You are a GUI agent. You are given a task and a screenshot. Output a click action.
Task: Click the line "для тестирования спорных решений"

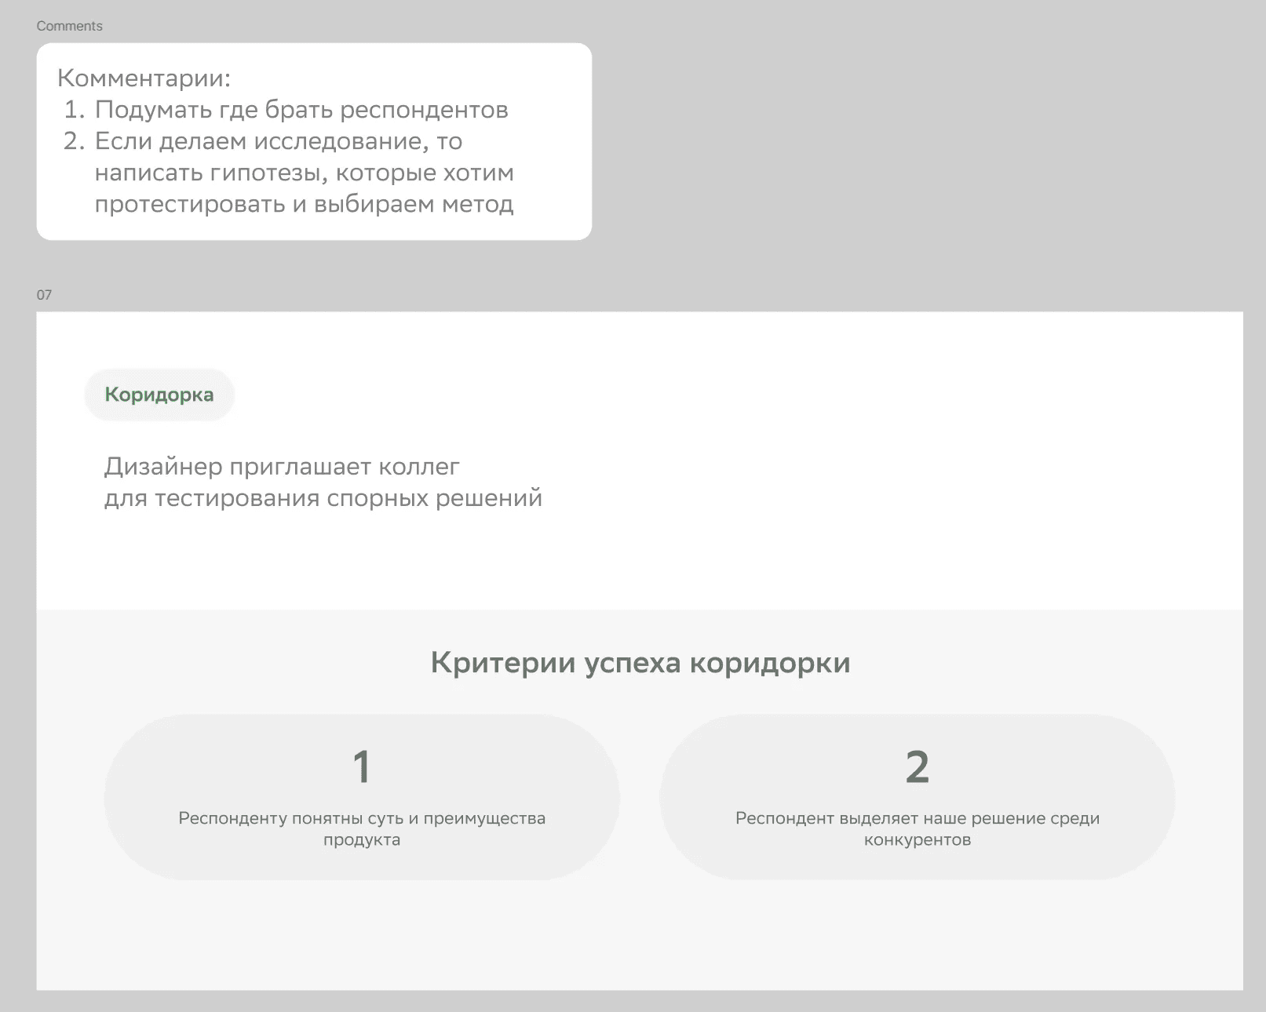click(323, 498)
